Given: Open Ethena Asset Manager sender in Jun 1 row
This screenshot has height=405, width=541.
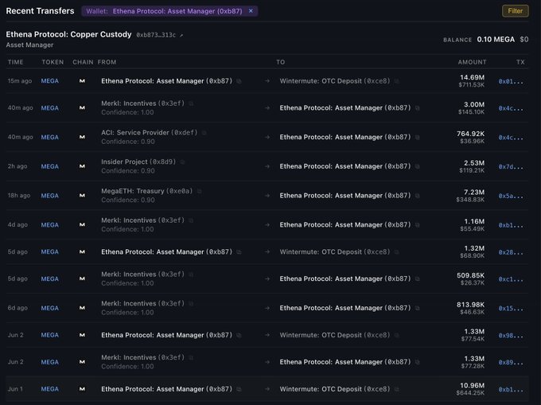Looking at the screenshot, I should point(166,389).
